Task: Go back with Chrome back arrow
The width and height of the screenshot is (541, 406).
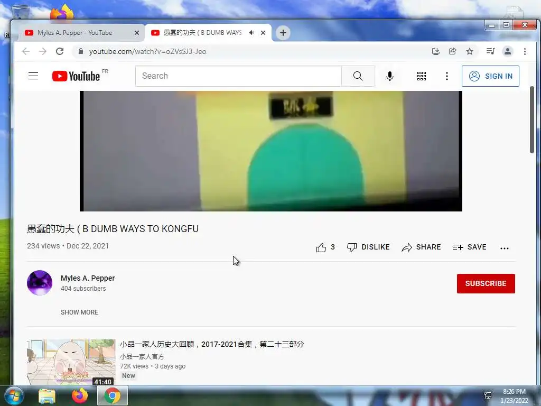Action: coord(26,51)
